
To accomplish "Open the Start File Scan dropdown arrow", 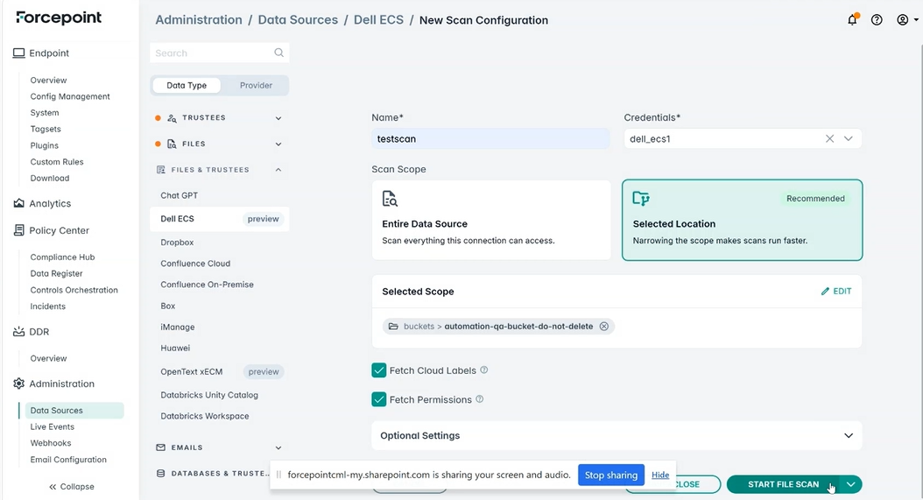I will click(x=851, y=484).
